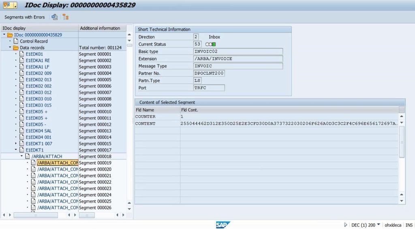Viewport: 415px width, 229px height.
Task: Click the Control Record document icon
Action: (16, 41)
